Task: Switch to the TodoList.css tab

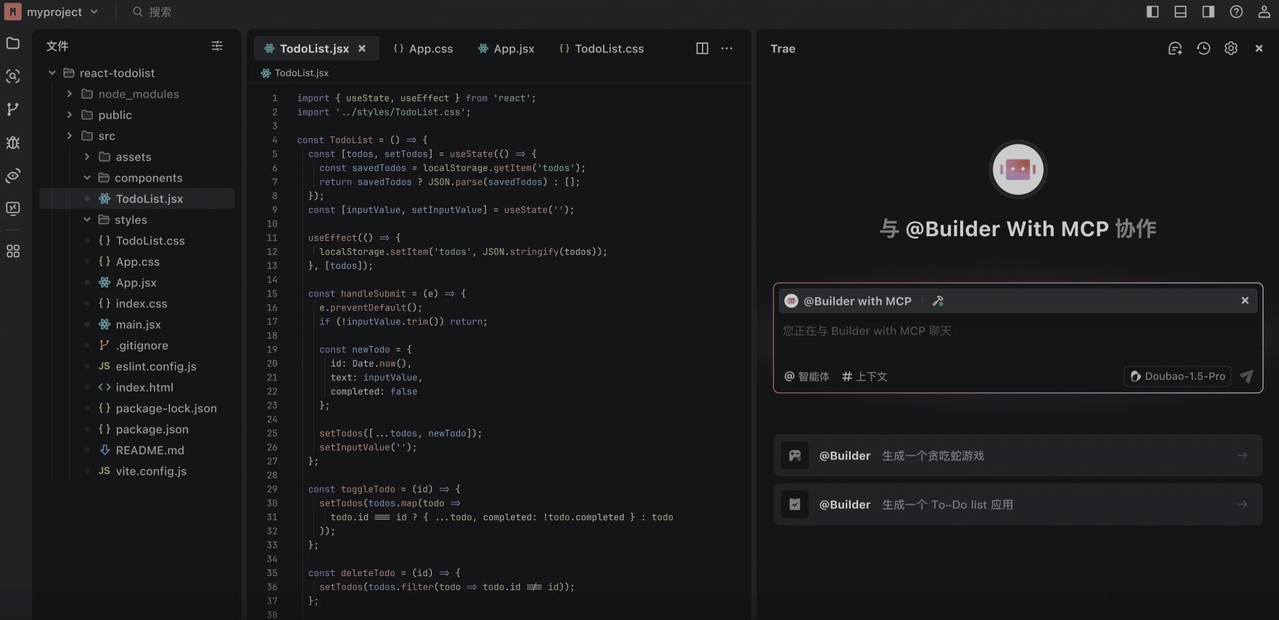Action: (x=602, y=49)
